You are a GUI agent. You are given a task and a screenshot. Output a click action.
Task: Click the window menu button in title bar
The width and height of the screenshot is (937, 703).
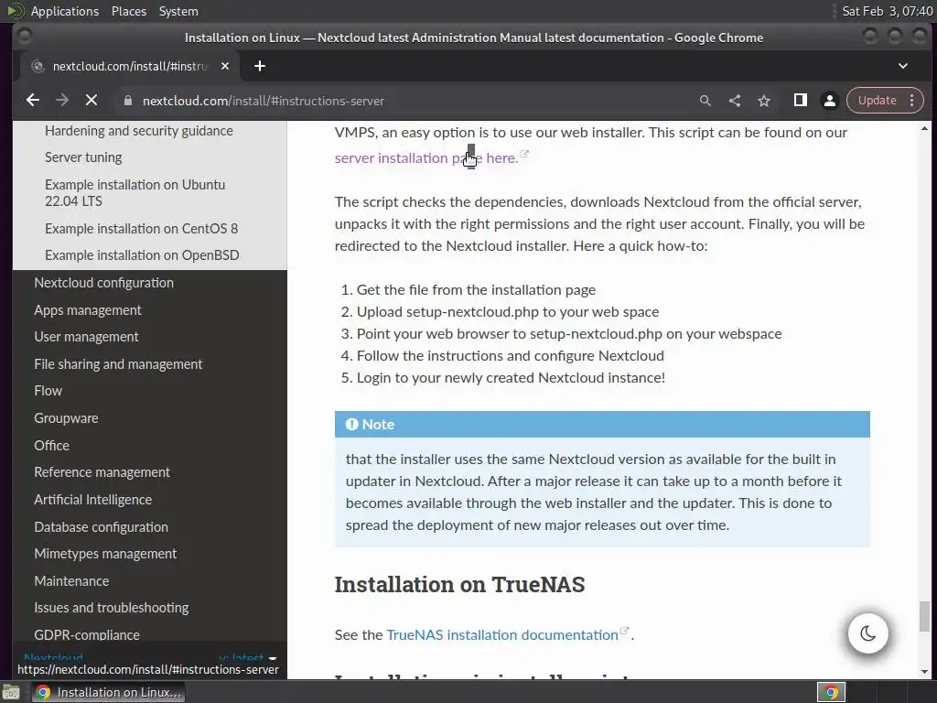coord(25,37)
